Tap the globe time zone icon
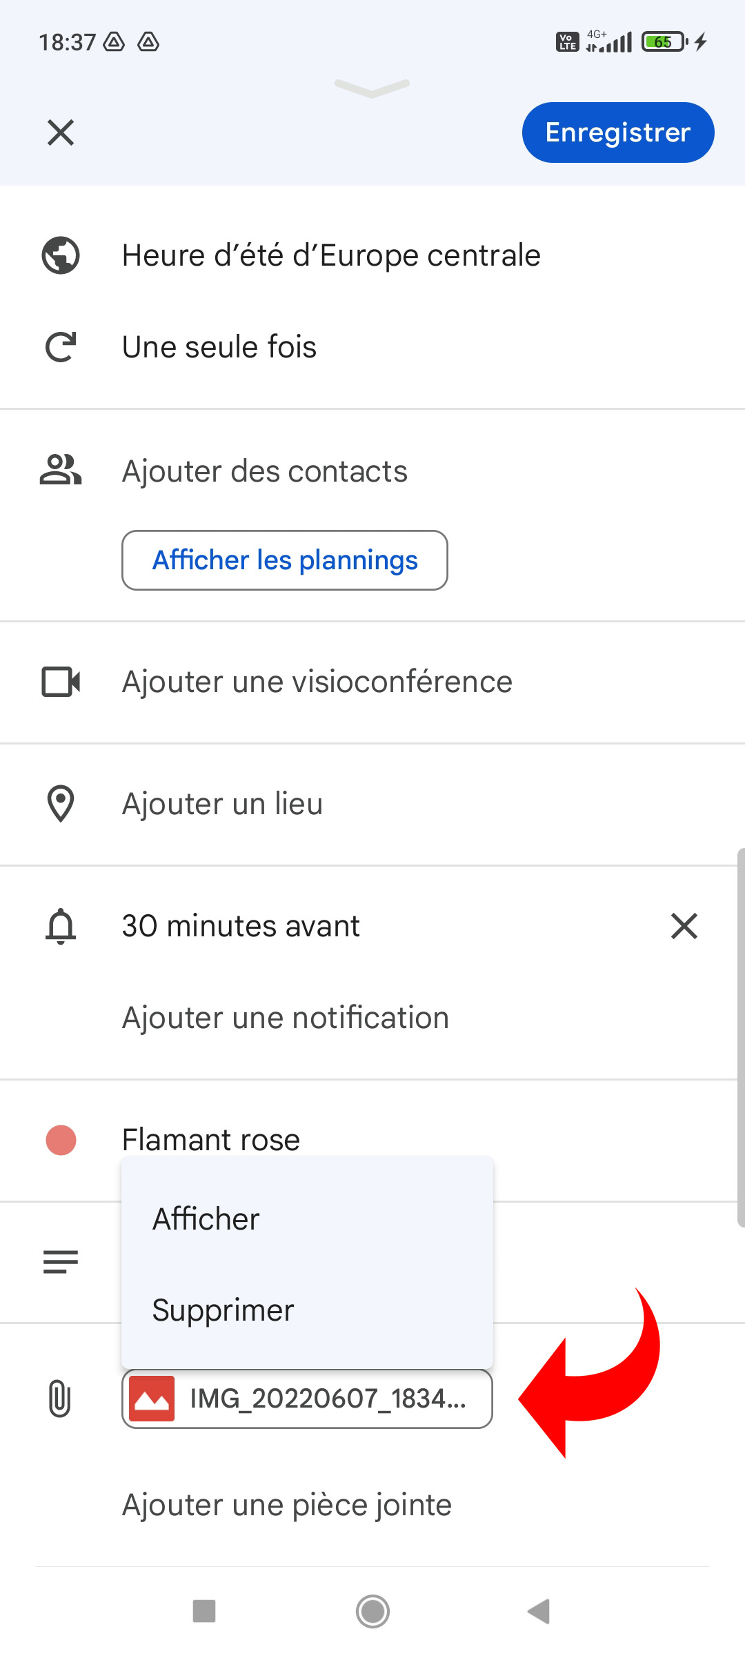 pos(61,255)
